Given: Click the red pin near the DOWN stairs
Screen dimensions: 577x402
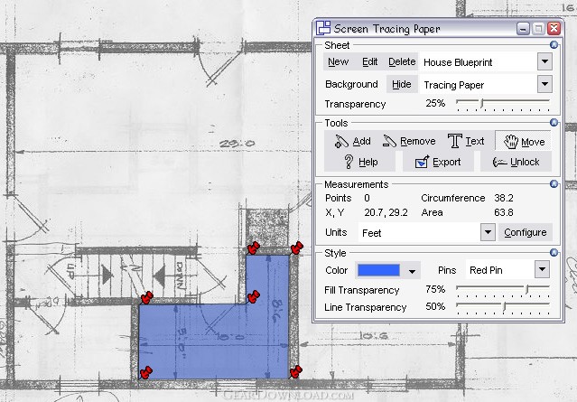Looking at the screenshot, I should [146, 297].
